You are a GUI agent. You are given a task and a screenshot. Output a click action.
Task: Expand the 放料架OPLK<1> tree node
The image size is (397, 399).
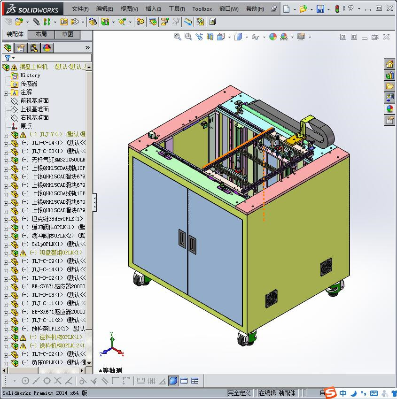coord(6,330)
